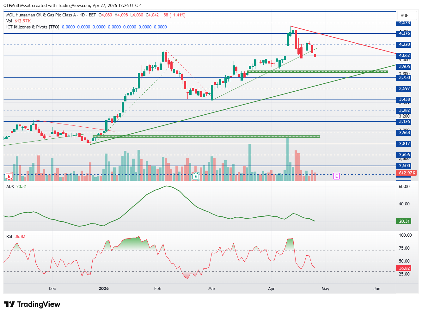
Task: Select the HUF currency label
Action: click(x=404, y=15)
